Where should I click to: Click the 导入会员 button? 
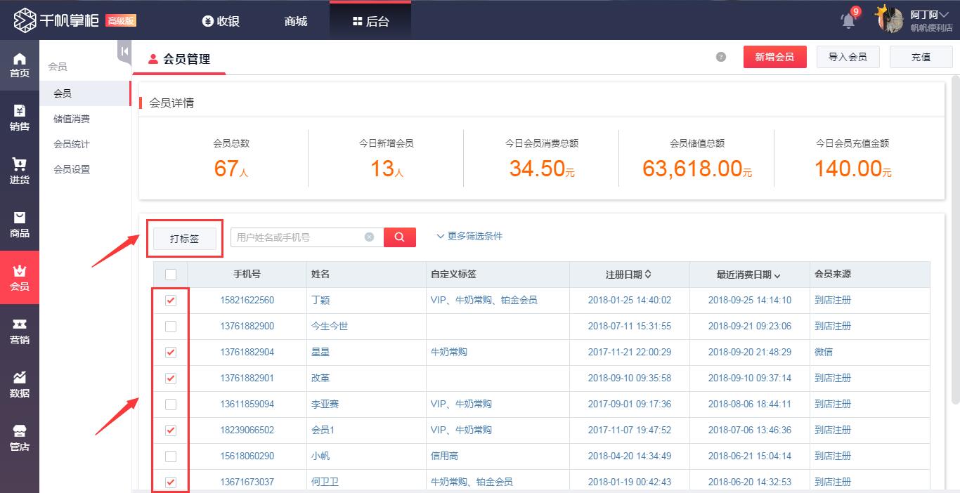tap(848, 57)
